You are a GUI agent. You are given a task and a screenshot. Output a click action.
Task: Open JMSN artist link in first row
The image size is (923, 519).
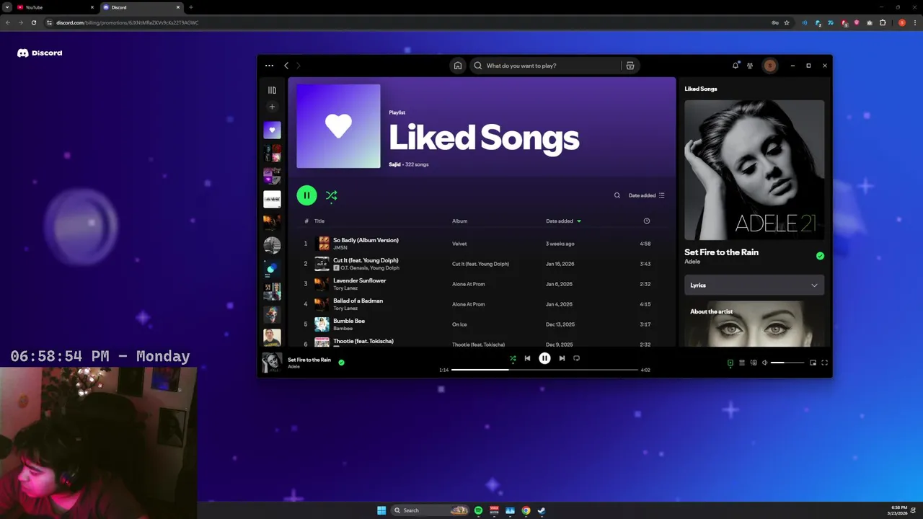coord(340,248)
